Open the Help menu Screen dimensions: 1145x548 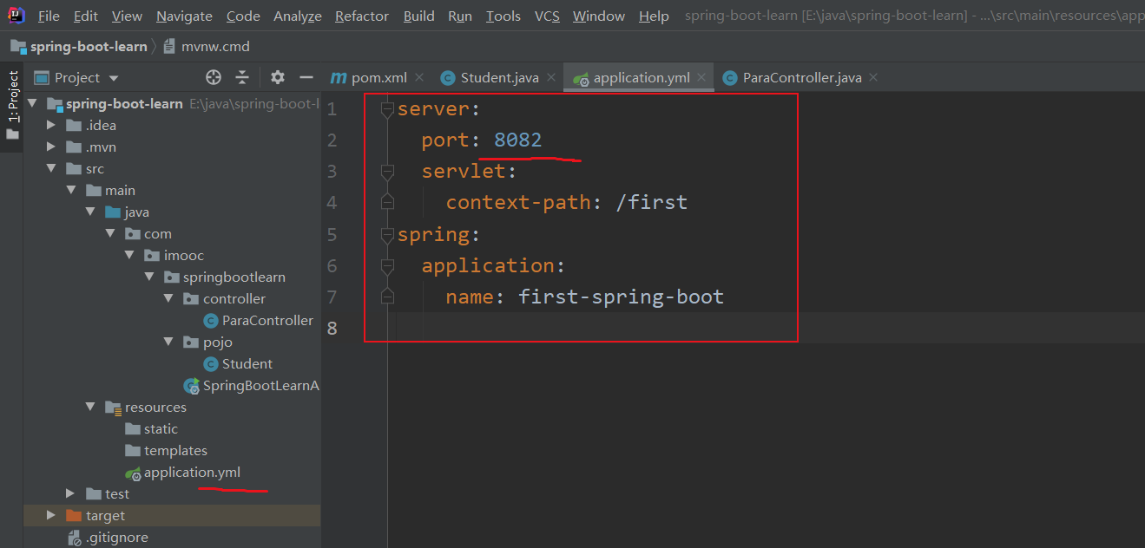pos(654,16)
